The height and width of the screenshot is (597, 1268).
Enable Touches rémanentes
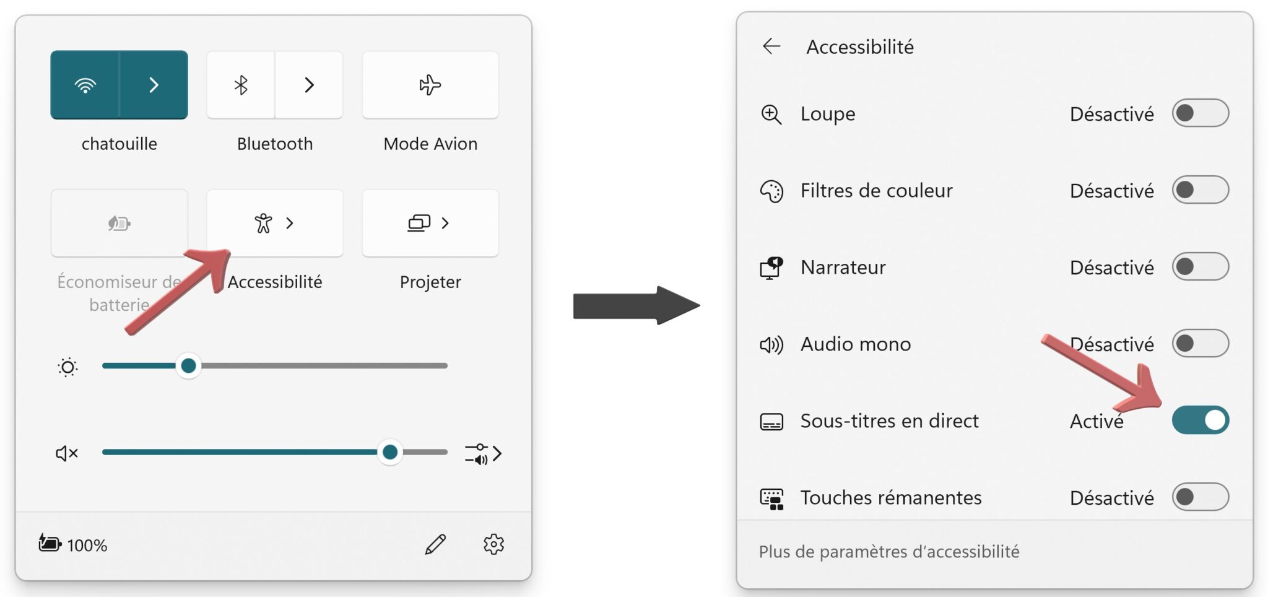[x=1201, y=497]
